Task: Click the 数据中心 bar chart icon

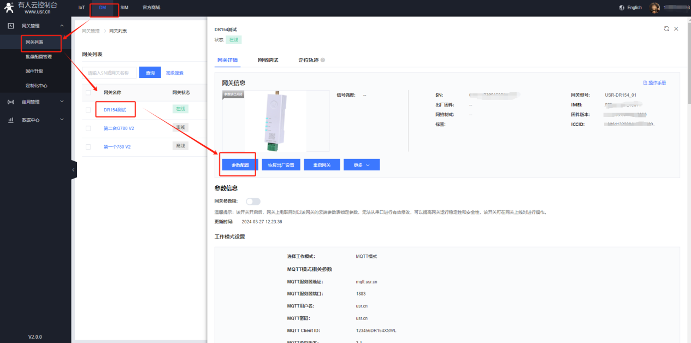Action: click(11, 120)
